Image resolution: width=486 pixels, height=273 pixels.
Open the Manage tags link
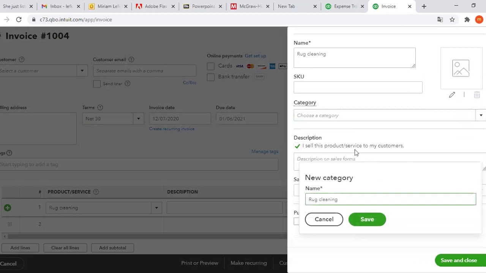[265, 152]
